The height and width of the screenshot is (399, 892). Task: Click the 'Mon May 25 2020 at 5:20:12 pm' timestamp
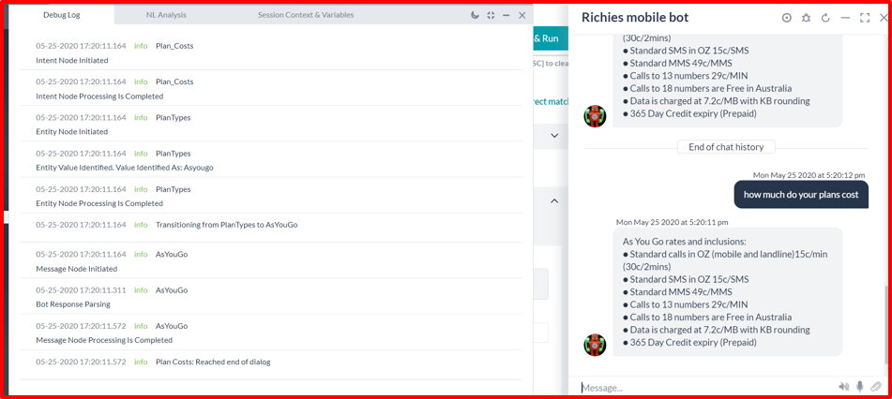coord(809,175)
